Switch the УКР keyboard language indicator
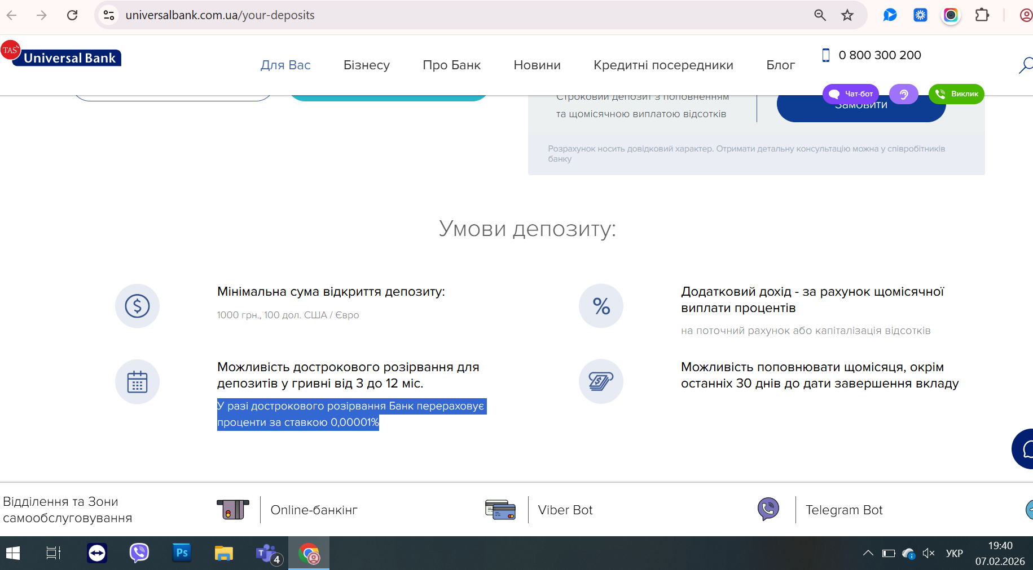This screenshot has height=570, width=1033. pyautogui.click(x=955, y=553)
